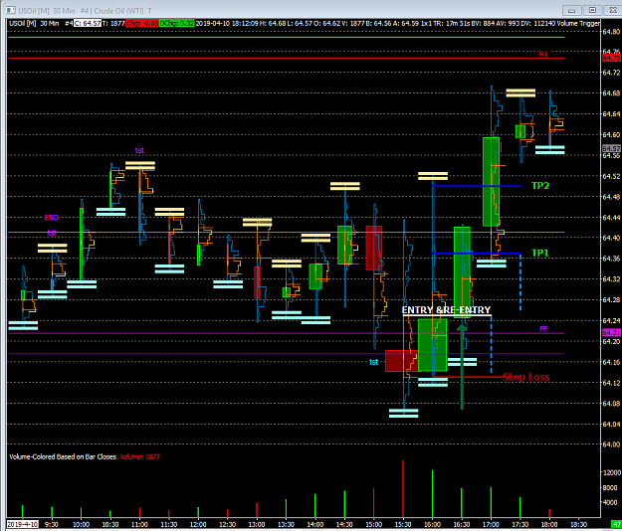
Task: Click the 64.40 price axis label
Action: pyautogui.click(x=611, y=238)
